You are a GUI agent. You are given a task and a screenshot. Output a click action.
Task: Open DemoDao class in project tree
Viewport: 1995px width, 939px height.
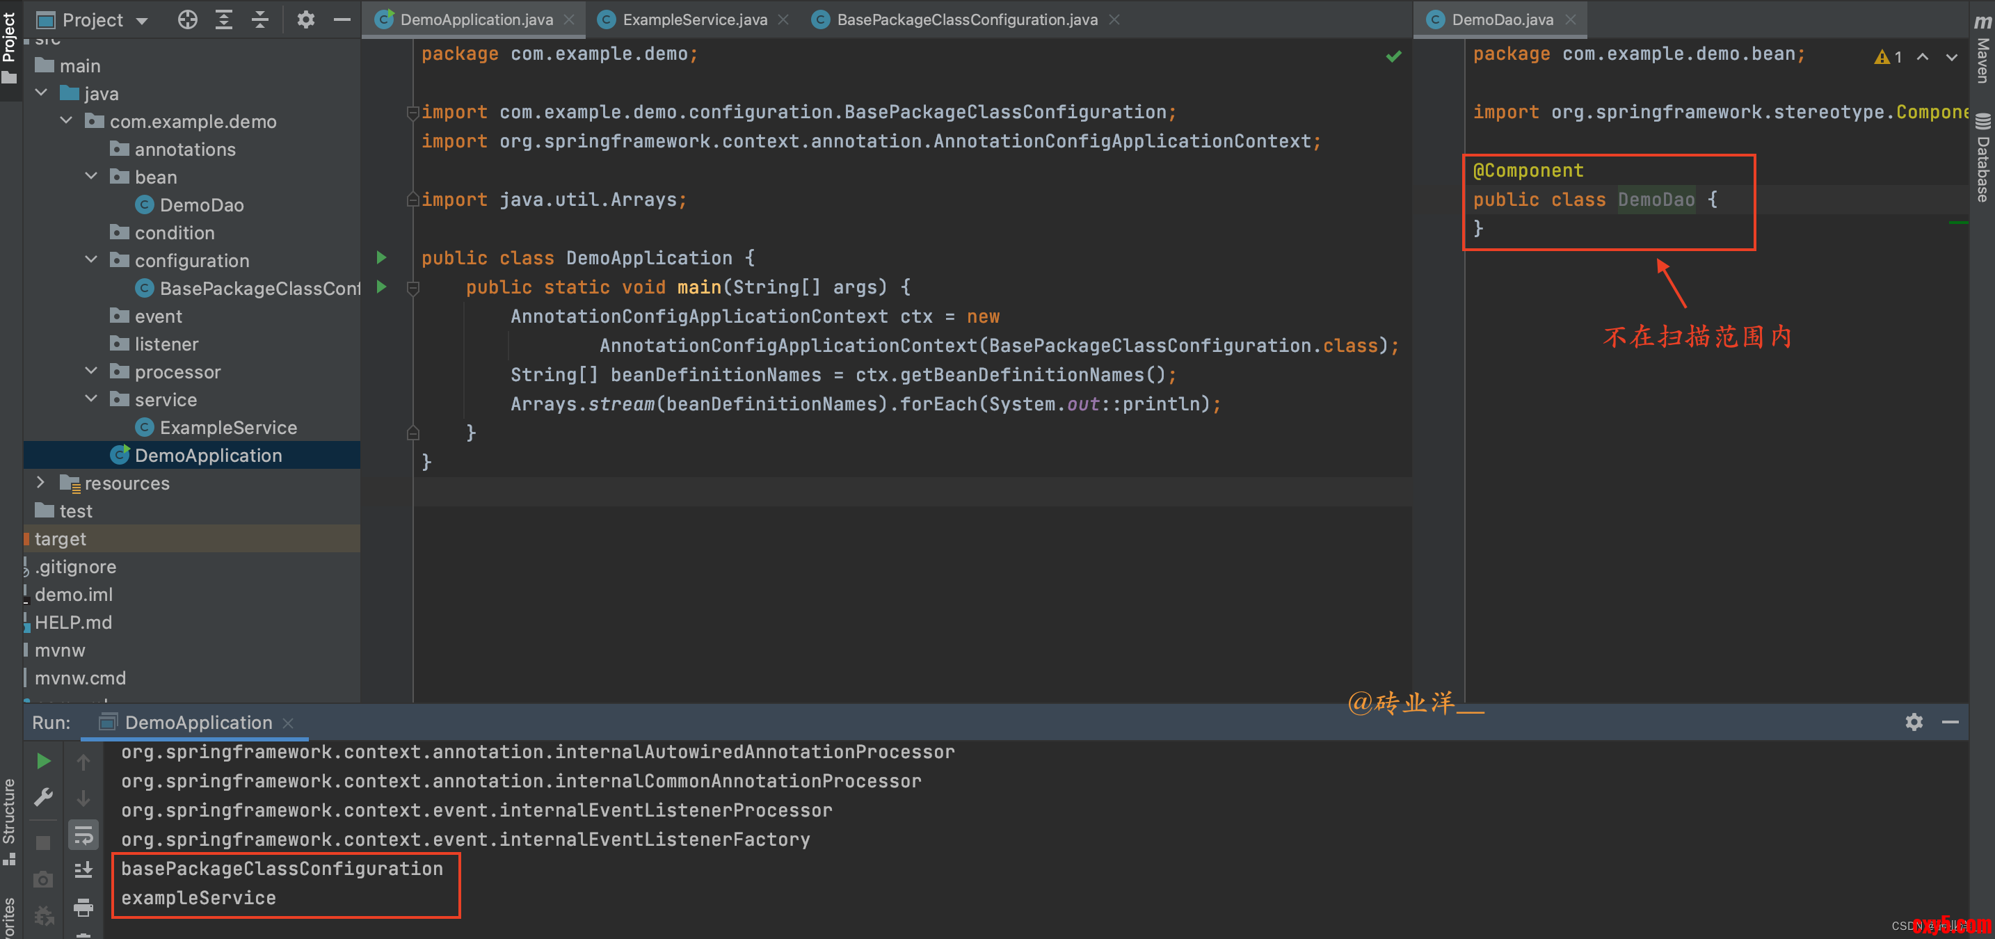point(201,204)
